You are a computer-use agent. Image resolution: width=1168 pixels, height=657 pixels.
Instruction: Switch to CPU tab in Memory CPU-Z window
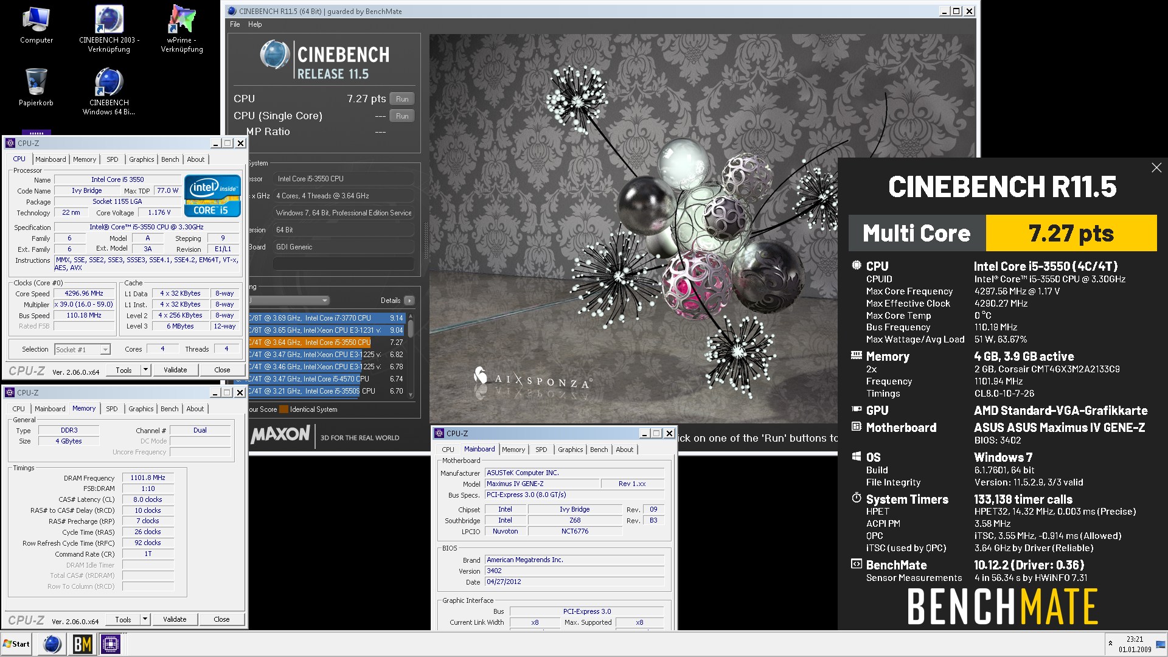(19, 409)
